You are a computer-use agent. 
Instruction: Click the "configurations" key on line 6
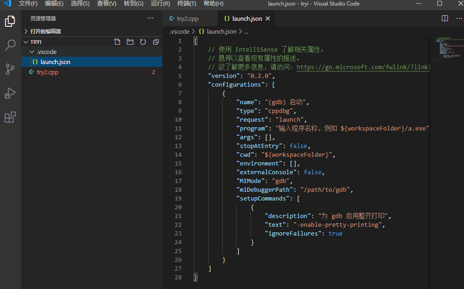coord(236,85)
